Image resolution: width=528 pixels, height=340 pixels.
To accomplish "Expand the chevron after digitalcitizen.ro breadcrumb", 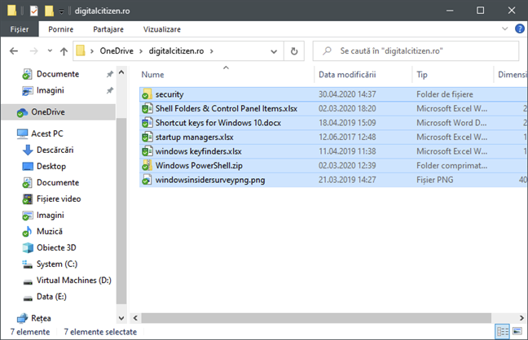I will (212, 51).
